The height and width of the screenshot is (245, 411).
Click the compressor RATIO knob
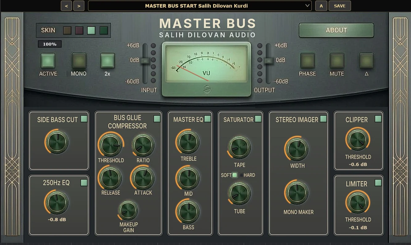click(143, 145)
